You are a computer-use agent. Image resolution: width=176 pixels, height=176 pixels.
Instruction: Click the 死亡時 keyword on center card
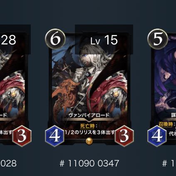(87, 126)
